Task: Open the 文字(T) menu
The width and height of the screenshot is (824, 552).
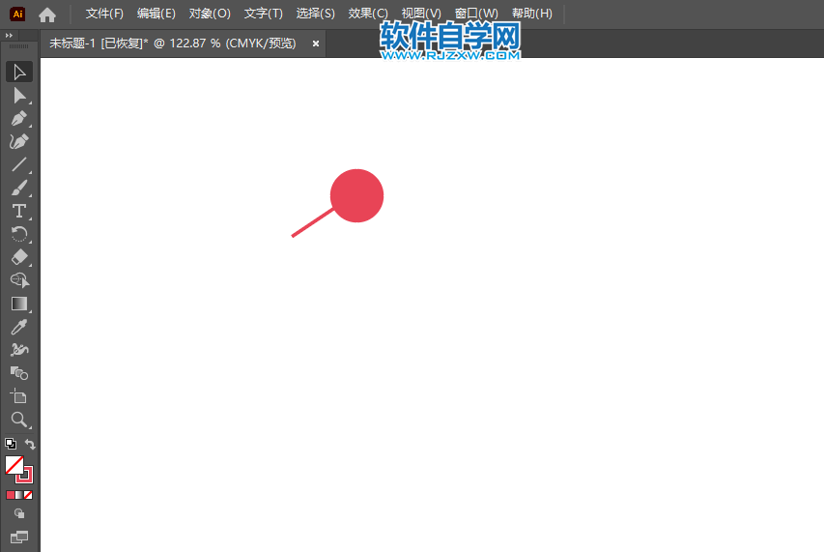Action: pos(264,14)
